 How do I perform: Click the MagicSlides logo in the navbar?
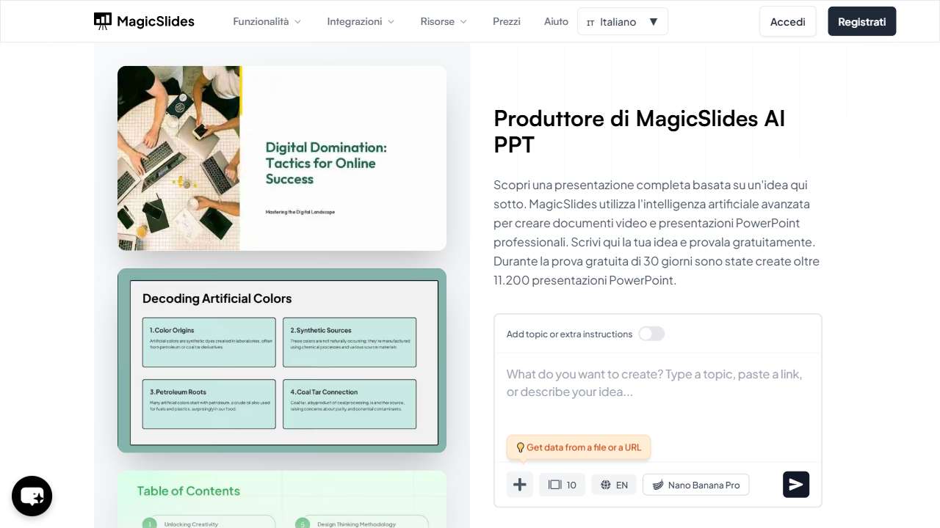tap(144, 21)
